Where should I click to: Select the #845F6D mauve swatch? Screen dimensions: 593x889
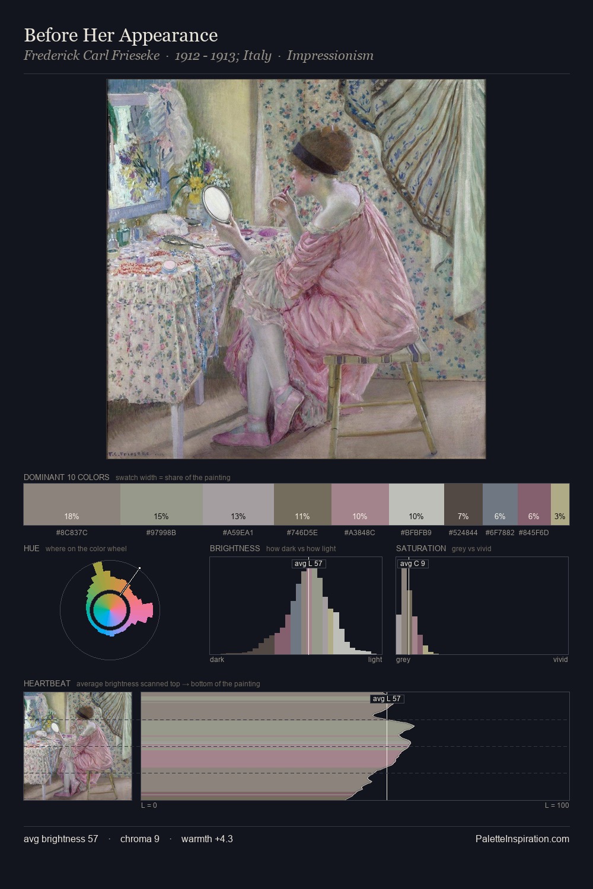(x=534, y=504)
